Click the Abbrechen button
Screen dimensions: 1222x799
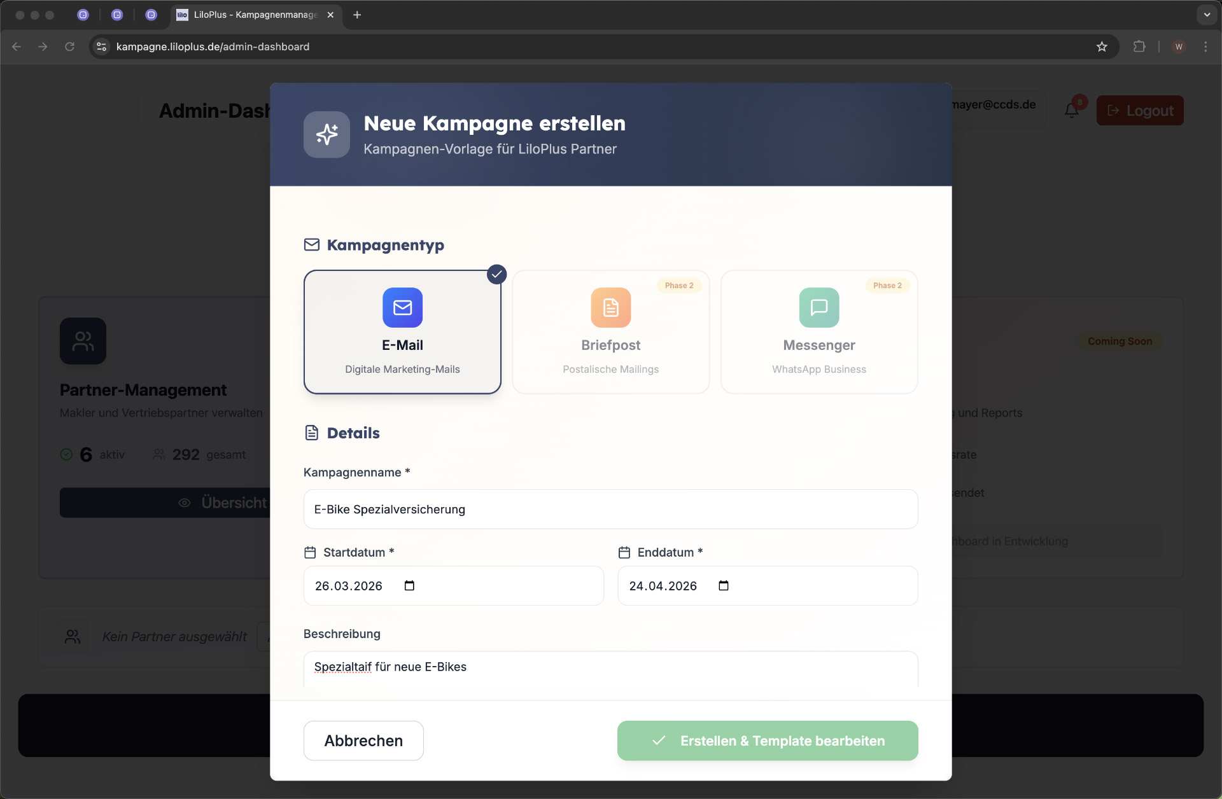363,740
